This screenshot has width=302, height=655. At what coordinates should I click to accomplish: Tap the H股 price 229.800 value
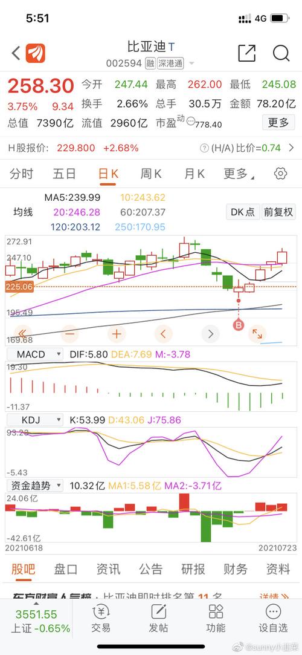coord(76,148)
